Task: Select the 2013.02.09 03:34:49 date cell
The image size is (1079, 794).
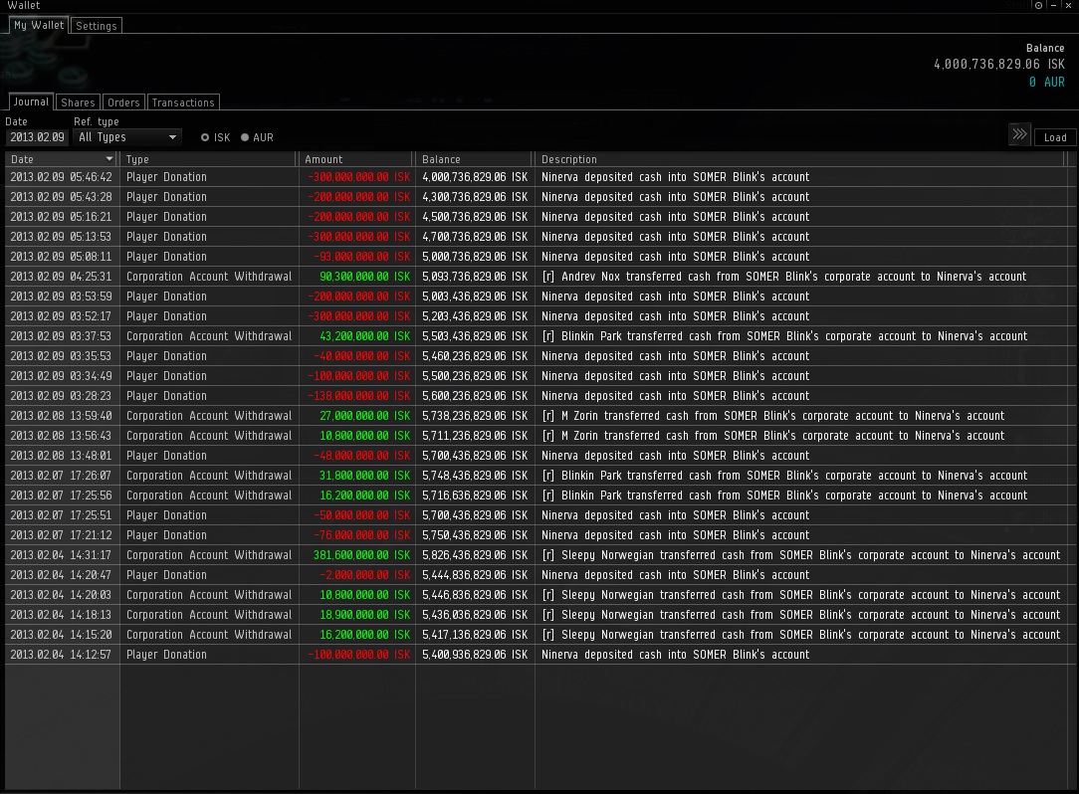Action: tap(62, 376)
